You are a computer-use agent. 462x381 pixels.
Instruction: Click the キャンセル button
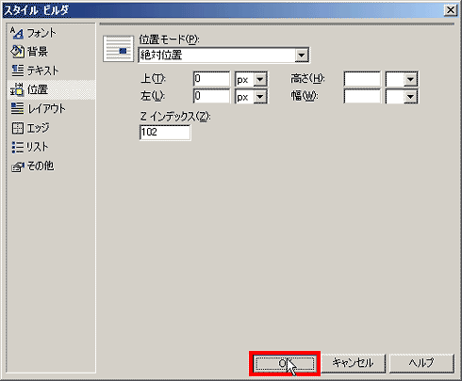pos(353,363)
